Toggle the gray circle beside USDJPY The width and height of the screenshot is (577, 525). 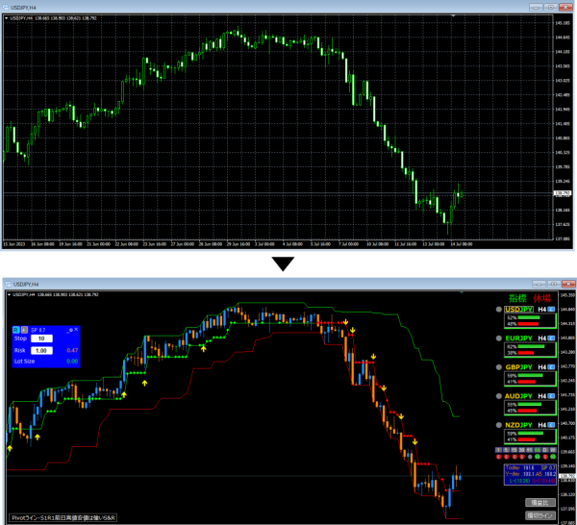pos(499,310)
